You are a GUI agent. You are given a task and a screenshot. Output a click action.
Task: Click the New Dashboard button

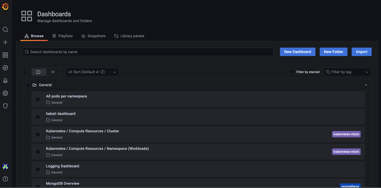297,52
